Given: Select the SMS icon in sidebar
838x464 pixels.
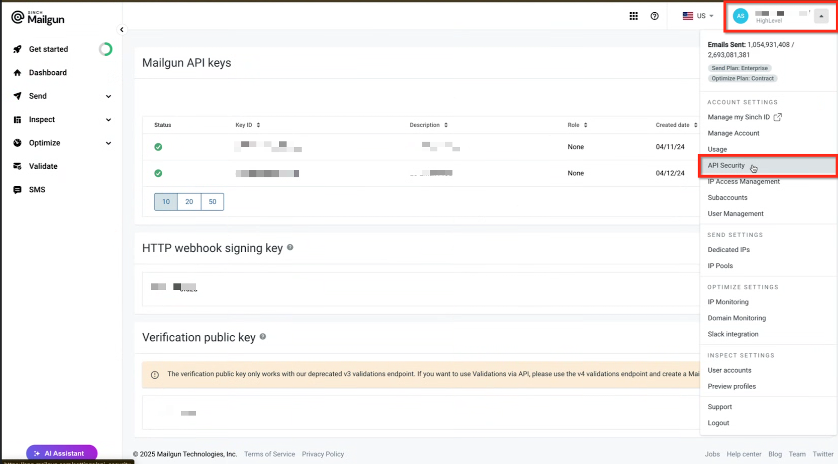Looking at the screenshot, I should pos(17,189).
